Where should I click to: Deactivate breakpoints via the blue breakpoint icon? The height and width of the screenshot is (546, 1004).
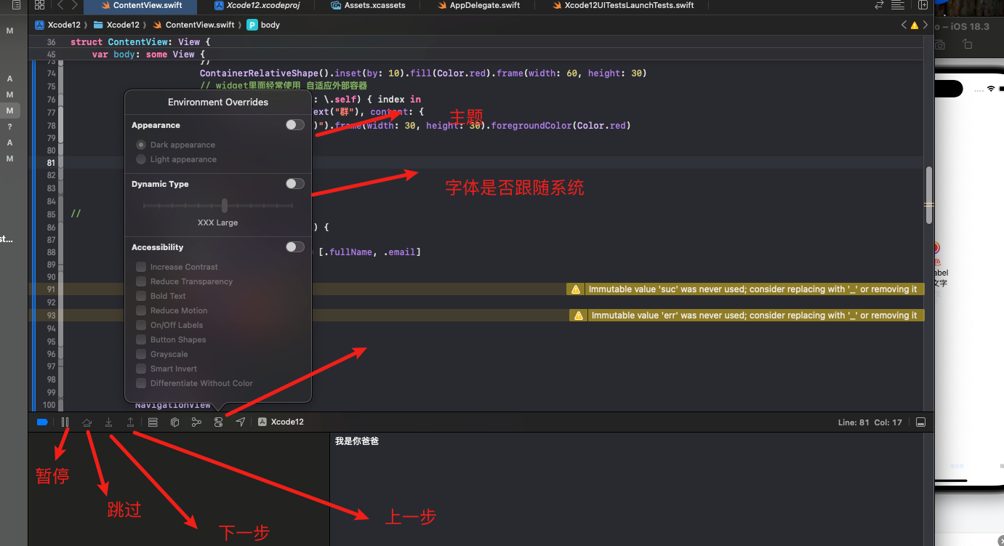click(42, 422)
